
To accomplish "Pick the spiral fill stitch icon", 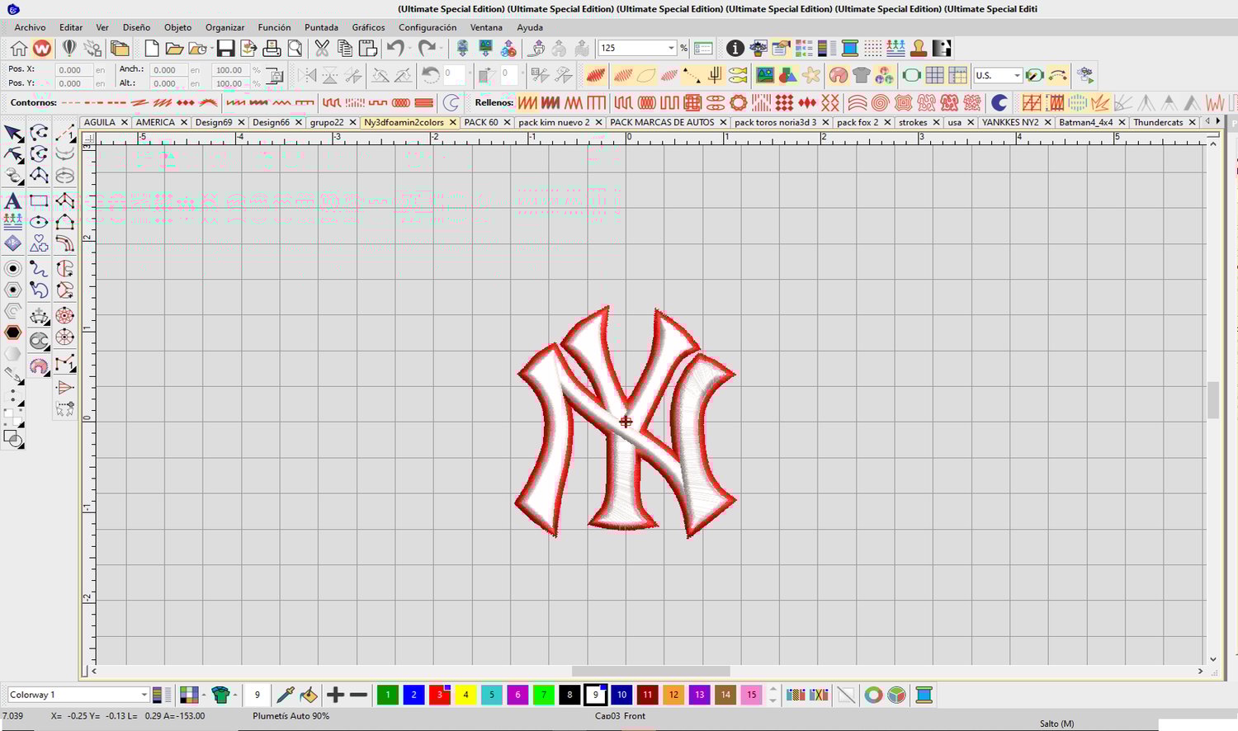I will click(880, 102).
